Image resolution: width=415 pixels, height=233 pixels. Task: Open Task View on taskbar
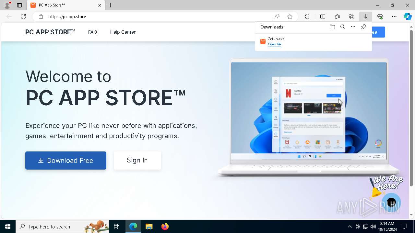coord(117,227)
